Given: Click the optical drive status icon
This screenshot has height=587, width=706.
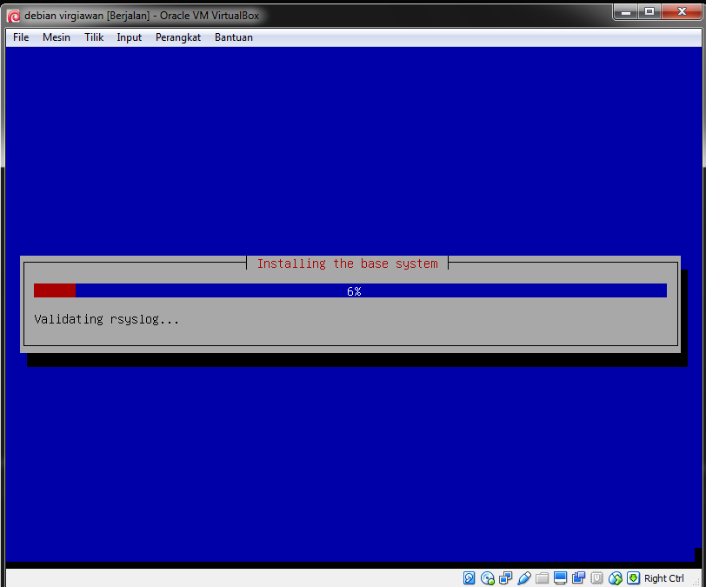Looking at the screenshot, I should tap(487, 578).
